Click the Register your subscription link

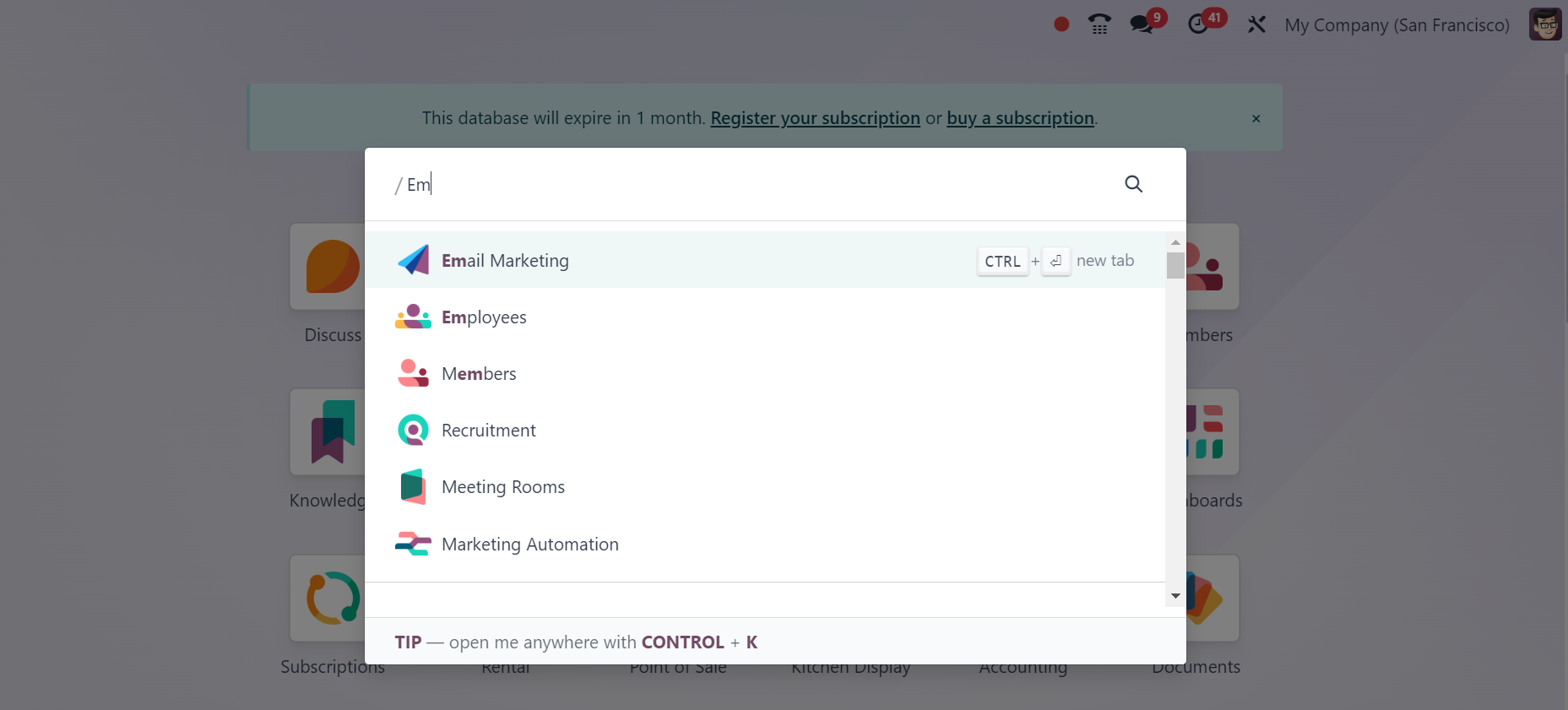815,118
